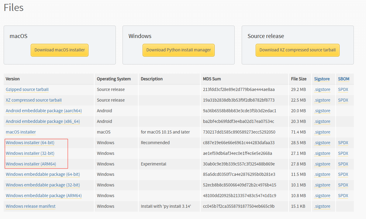
Task: Download the XZ compressed source tarball button
Action: click(297, 50)
